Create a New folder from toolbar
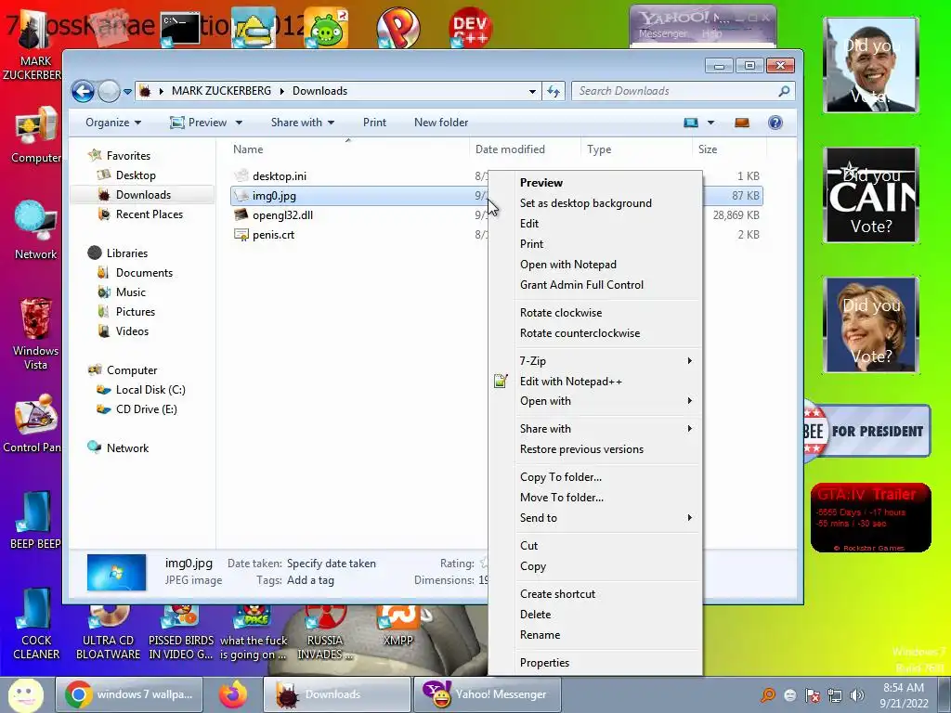 click(x=441, y=123)
